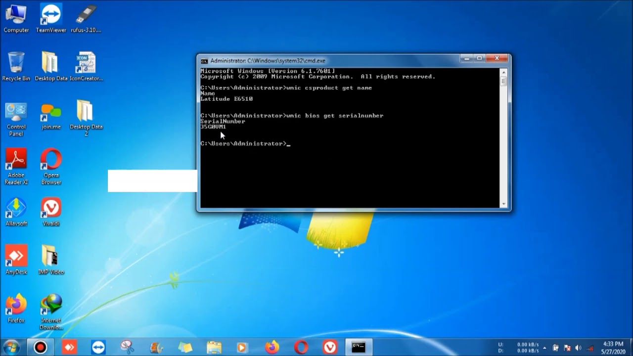Click the 'SerialNumber' header line
The image size is (633, 356).
point(223,121)
